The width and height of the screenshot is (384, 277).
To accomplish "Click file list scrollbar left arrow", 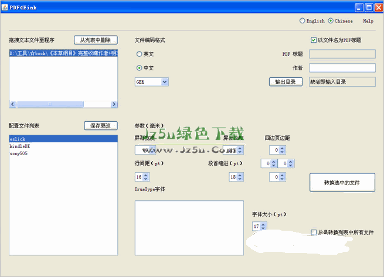I will coord(13,104).
